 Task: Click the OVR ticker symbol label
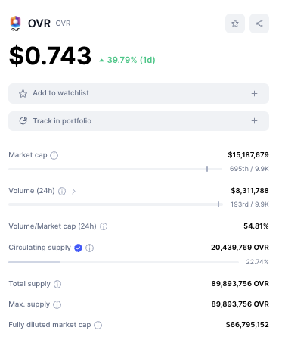[x=63, y=23]
